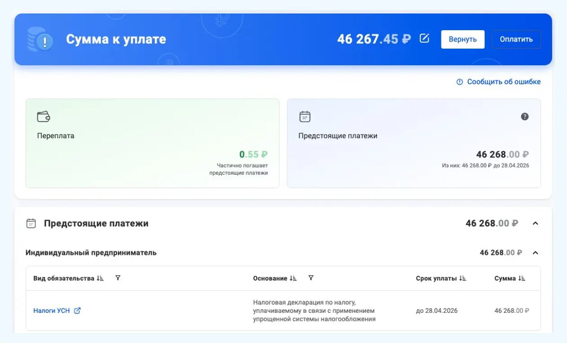Sort payments by Срок уплаты column
Viewport: 567px width, 343px height.
click(462, 278)
